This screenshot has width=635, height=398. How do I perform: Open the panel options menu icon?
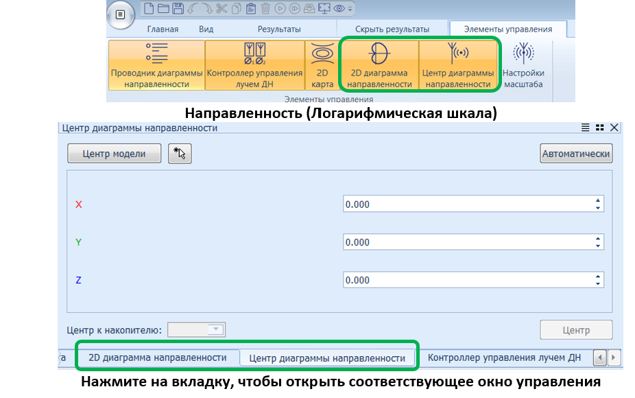pyautogui.click(x=585, y=128)
